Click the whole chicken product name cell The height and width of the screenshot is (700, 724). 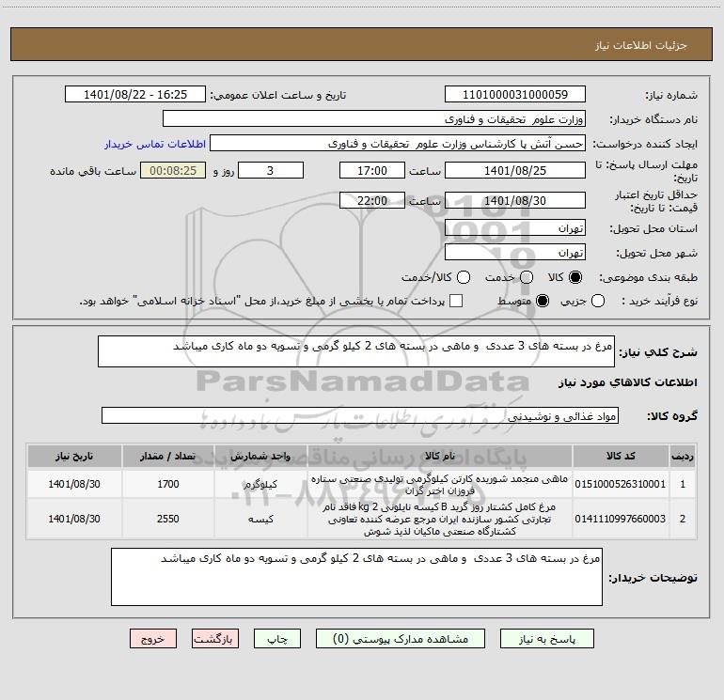[x=440, y=519]
